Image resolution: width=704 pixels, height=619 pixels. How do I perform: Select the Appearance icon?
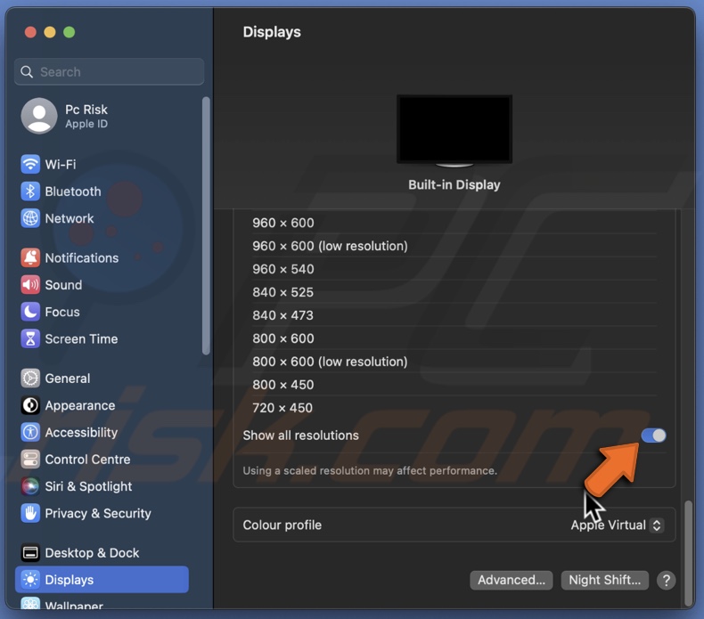pyautogui.click(x=30, y=405)
